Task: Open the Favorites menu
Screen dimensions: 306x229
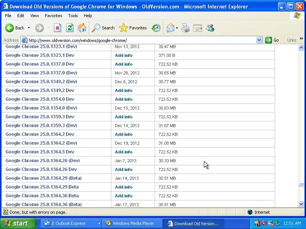Action: click(x=53, y=16)
